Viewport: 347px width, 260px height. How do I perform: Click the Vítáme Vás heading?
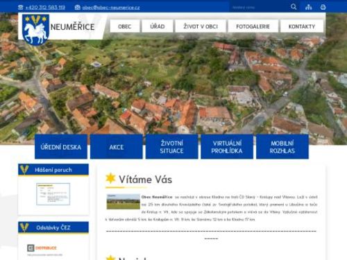[145, 180]
